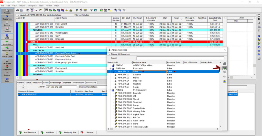The image size is (262, 136).
Task: Open the File menu
Action: point(3,6)
